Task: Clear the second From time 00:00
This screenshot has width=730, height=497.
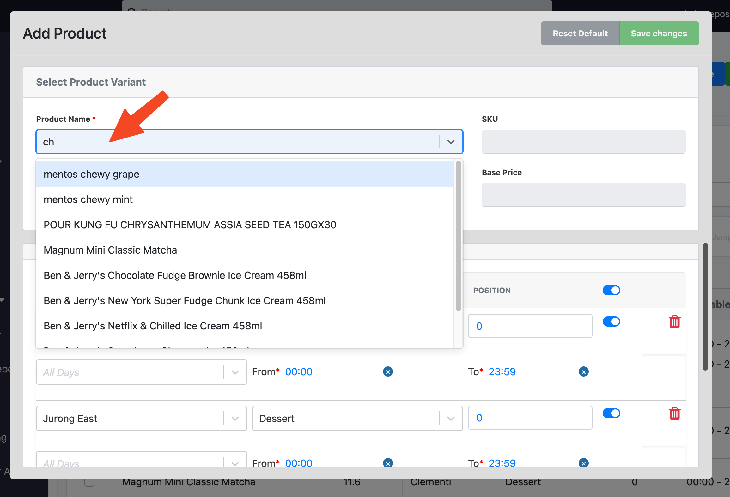Action: pyautogui.click(x=388, y=463)
